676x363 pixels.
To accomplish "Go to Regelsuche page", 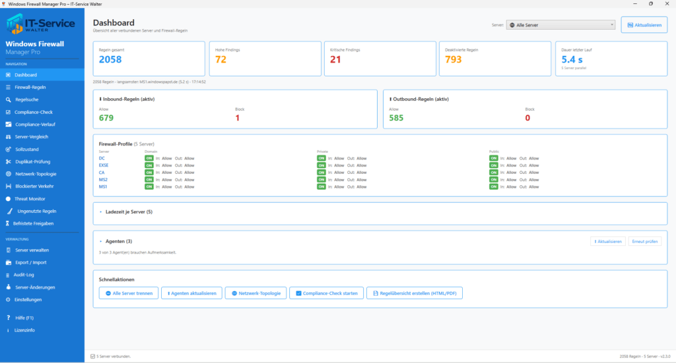I will [42, 99].
